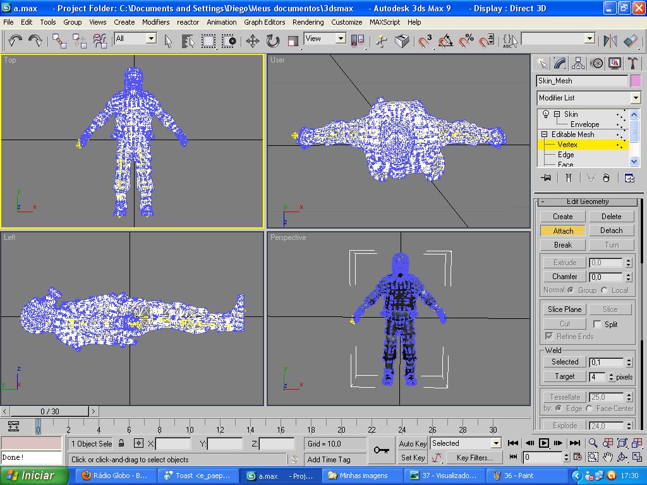This screenshot has height=485, width=647.
Task: Select the Local normal radio button
Action: (605, 290)
